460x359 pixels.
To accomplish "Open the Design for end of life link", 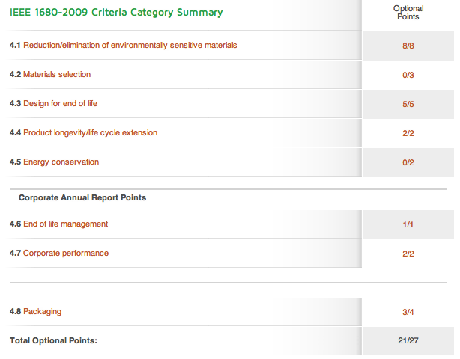I will pyautogui.click(x=61, y=104).
